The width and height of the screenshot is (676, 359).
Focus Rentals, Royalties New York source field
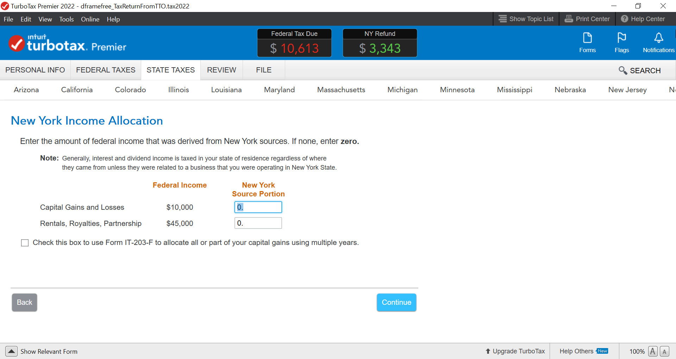[x=258, y=223]
